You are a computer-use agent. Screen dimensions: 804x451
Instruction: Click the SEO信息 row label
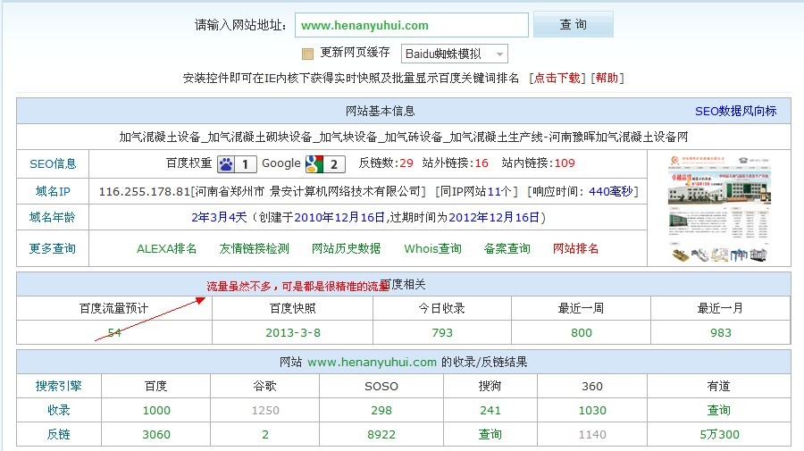click(53, 163)
